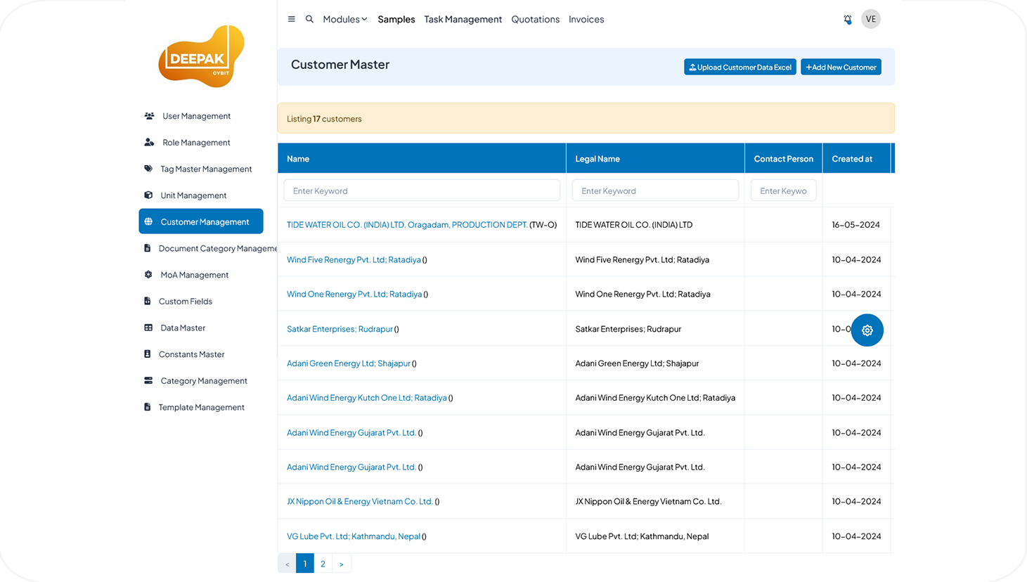Open notifications bell icon
This screenshot has width=1027, height=582.
tap(848, 20)
